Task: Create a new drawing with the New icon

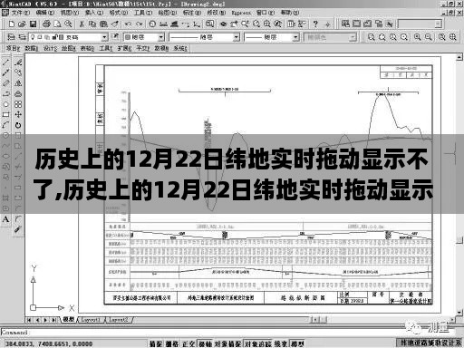Action: point(12,24)
